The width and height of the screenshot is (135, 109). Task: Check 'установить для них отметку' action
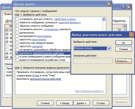coord(17,19)
